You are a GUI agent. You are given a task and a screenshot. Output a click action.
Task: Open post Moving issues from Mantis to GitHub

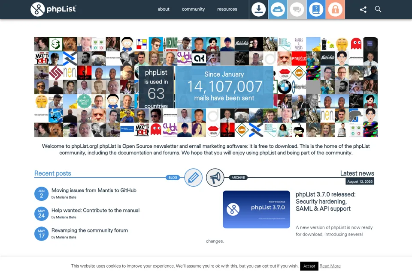94,191
